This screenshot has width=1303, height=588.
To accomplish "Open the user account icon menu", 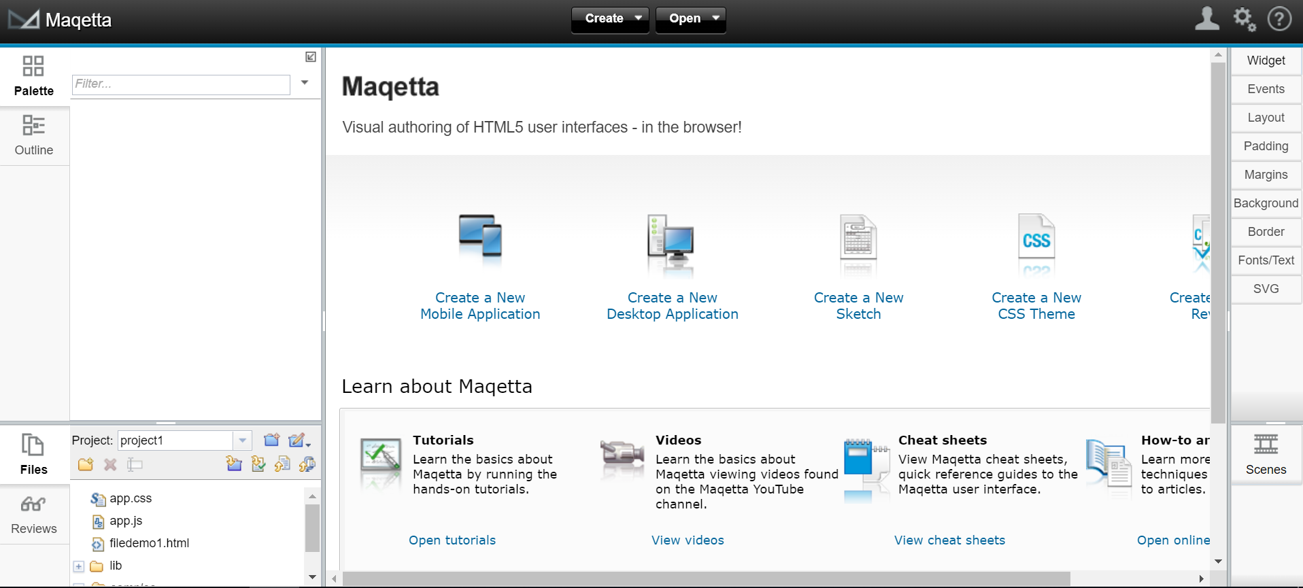I will click(1207, 18).
